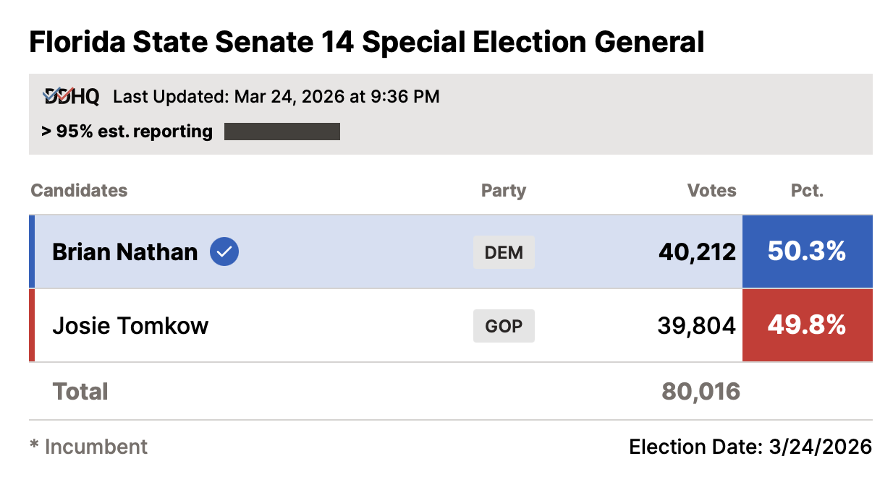Click the Party column header
Image resolution: width=893 pixels, height=503 pixels.
pos(504,191)
